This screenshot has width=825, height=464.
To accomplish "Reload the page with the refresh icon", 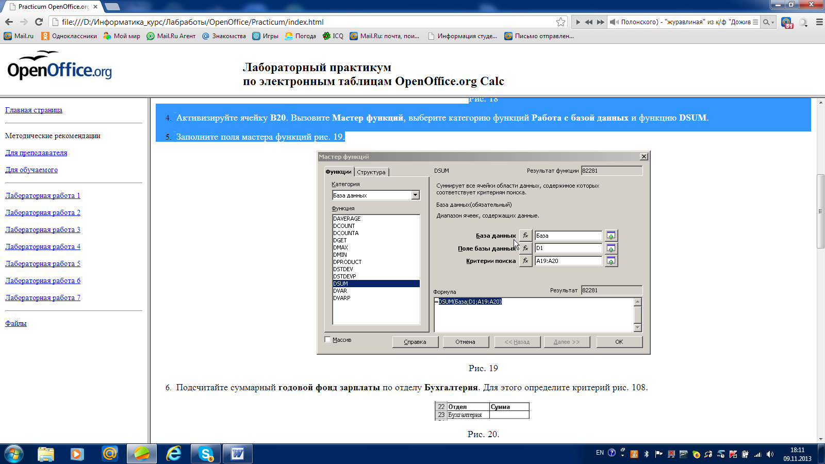I will 39,22.
